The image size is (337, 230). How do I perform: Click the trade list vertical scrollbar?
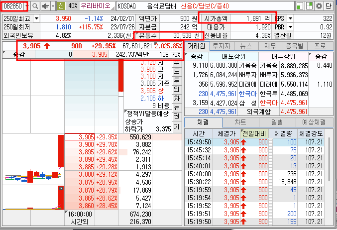coord(329,159)
